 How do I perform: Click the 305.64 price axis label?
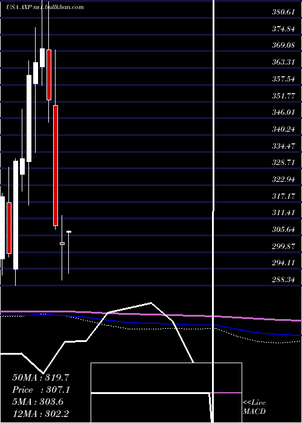click(283, 230)
